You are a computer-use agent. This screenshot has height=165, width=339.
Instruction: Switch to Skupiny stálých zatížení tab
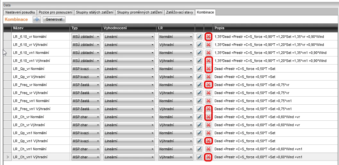[95, 12]
